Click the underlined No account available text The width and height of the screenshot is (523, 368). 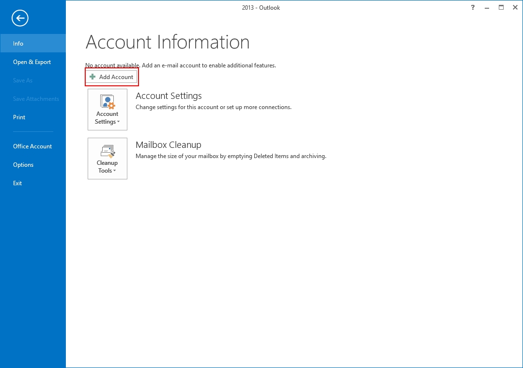pos(111,65)
